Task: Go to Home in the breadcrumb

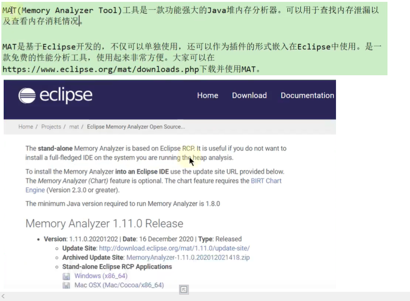Action: 26,127
